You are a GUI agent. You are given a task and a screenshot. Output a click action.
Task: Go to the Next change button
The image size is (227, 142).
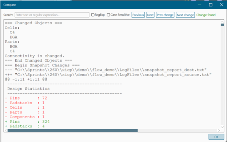(185, 15)
